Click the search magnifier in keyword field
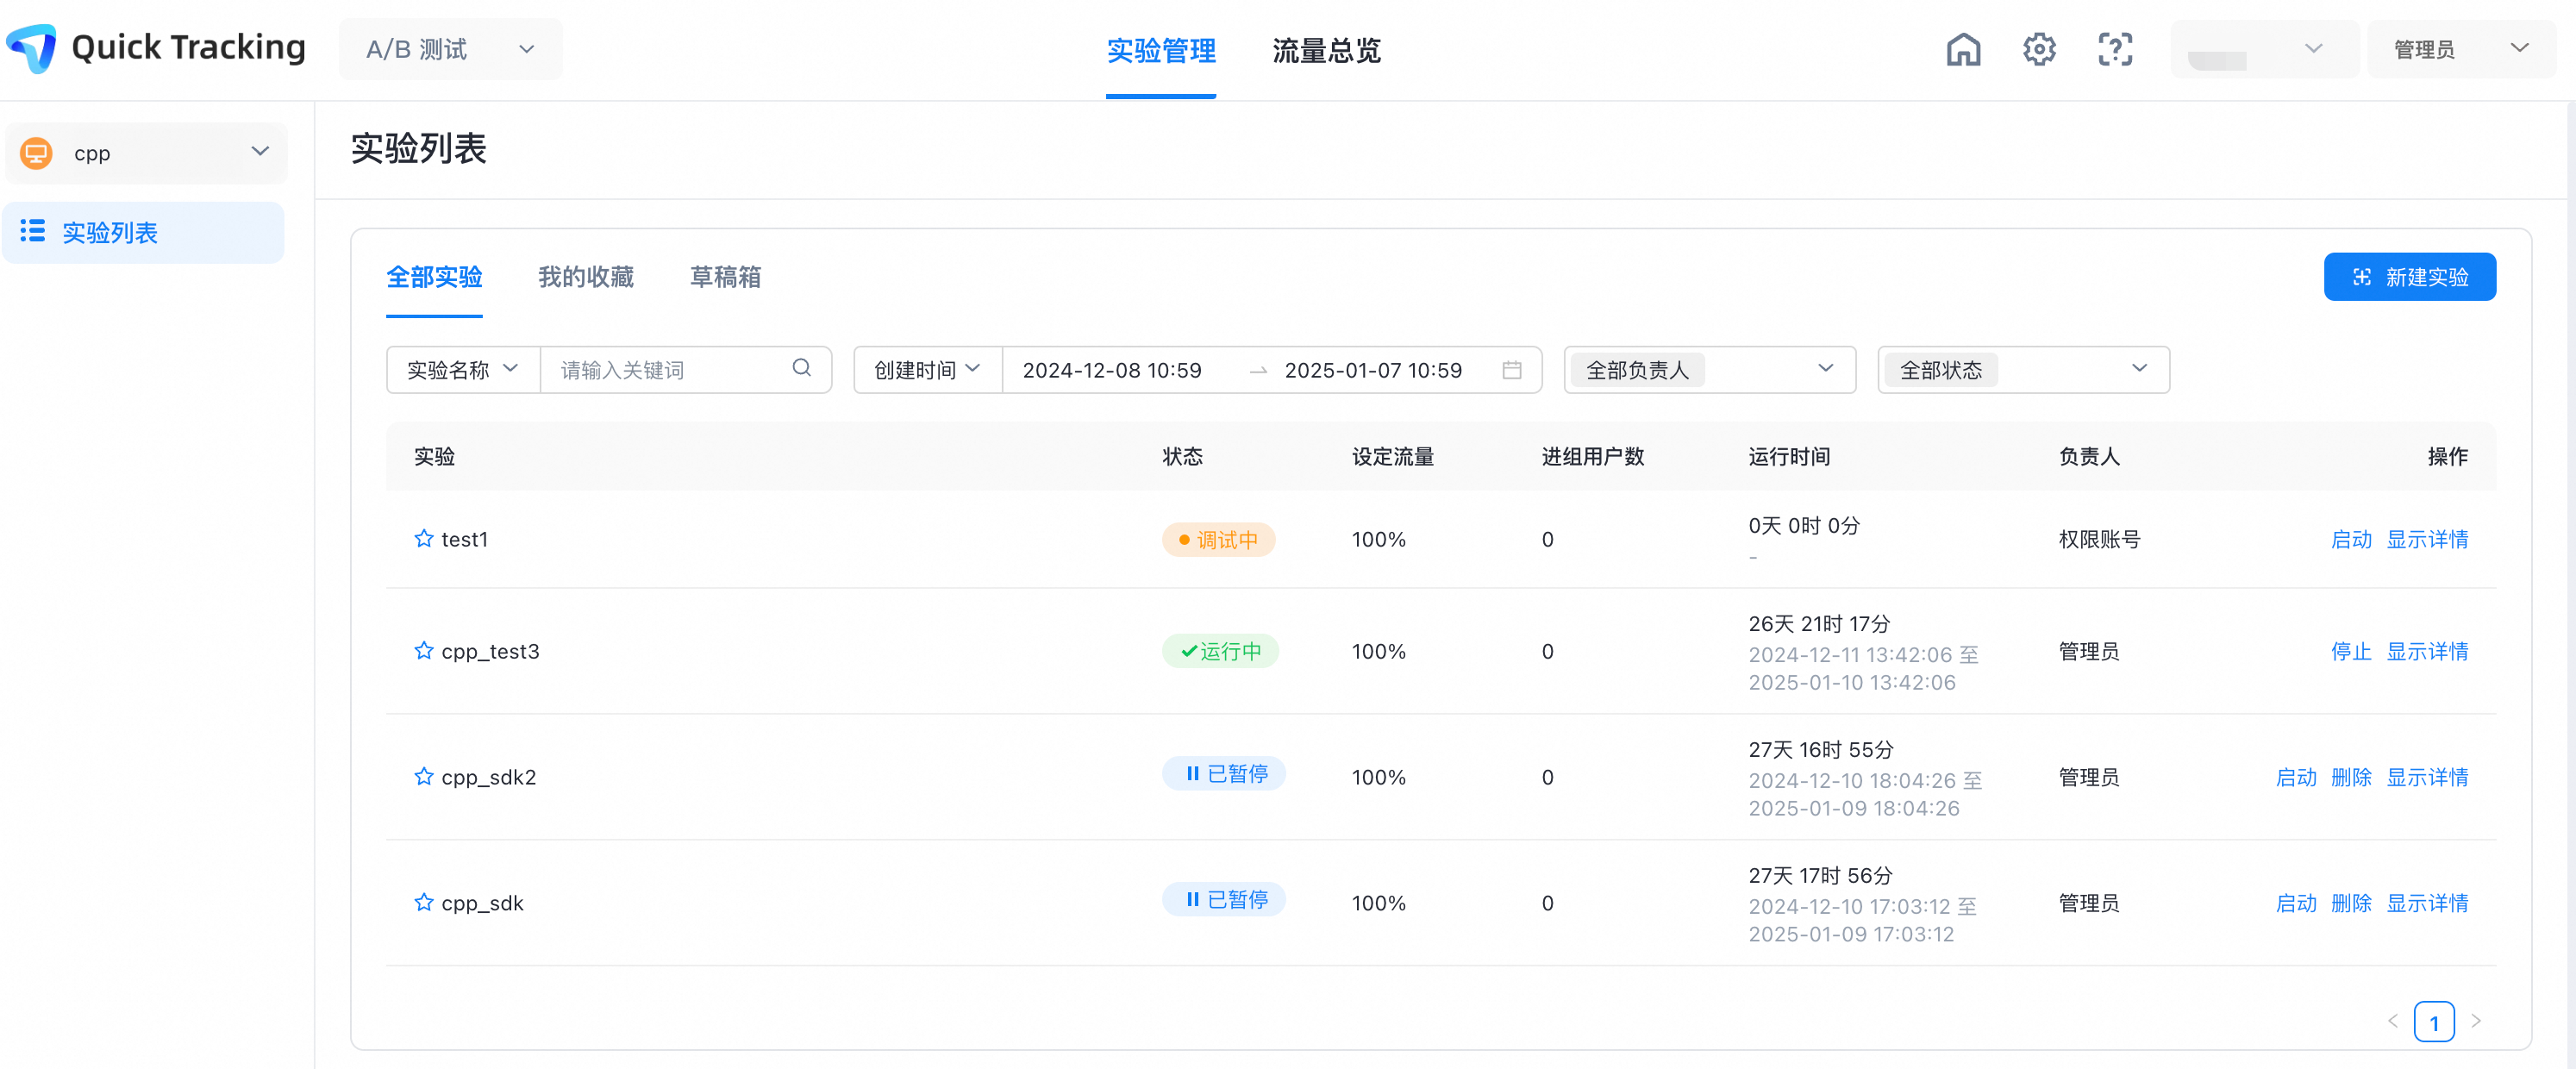 pyautogui.click(x=801, y=368)
